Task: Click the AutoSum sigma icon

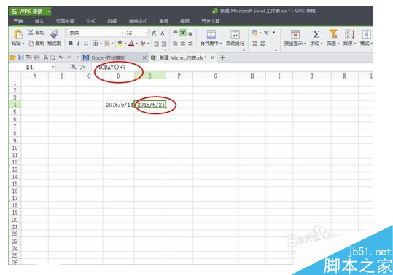Action: point(316,34)
